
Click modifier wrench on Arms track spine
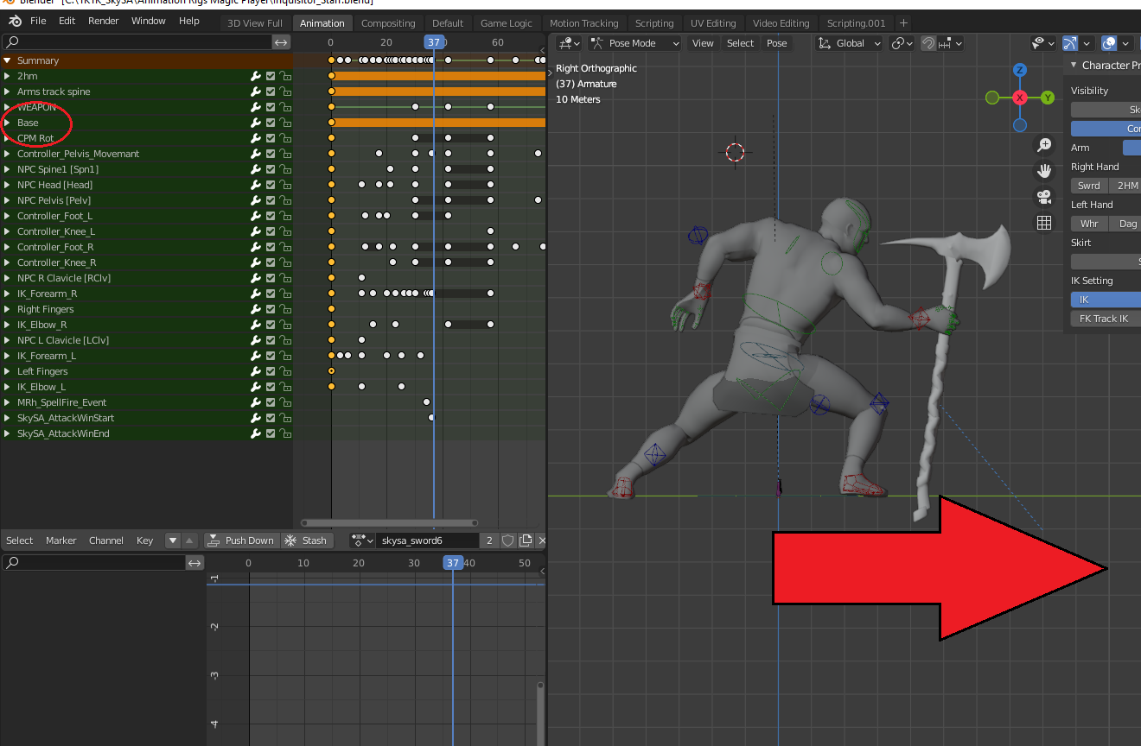256,92
